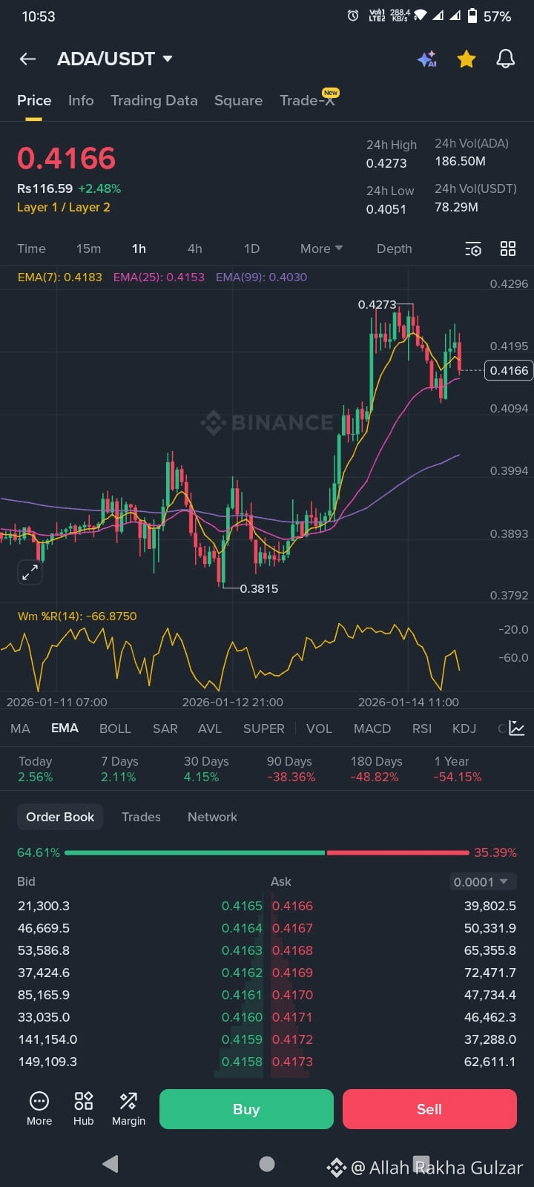Open the indicator settings chart icon
The height and width of the screenshot is (1187, 534).
[517, 729]
